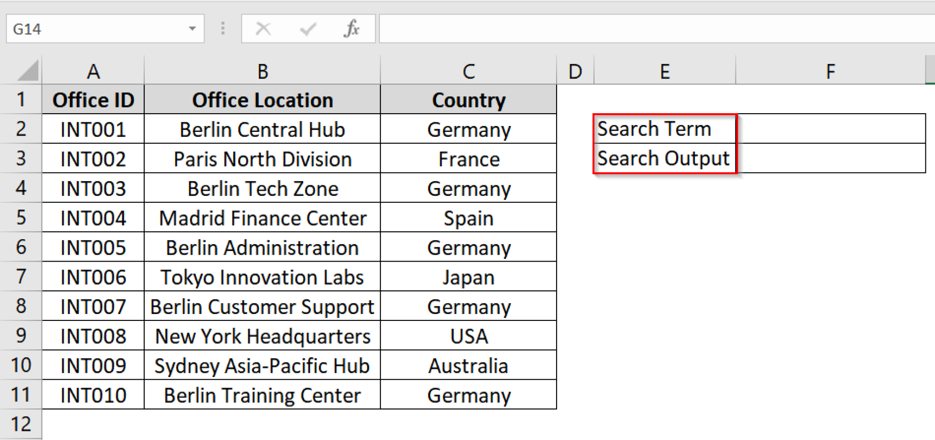Open the Name Box dropdown arrow

192,29
